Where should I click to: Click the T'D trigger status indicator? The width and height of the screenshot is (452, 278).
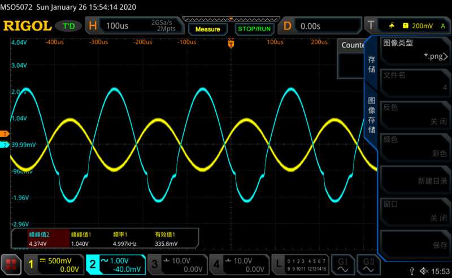69,26
